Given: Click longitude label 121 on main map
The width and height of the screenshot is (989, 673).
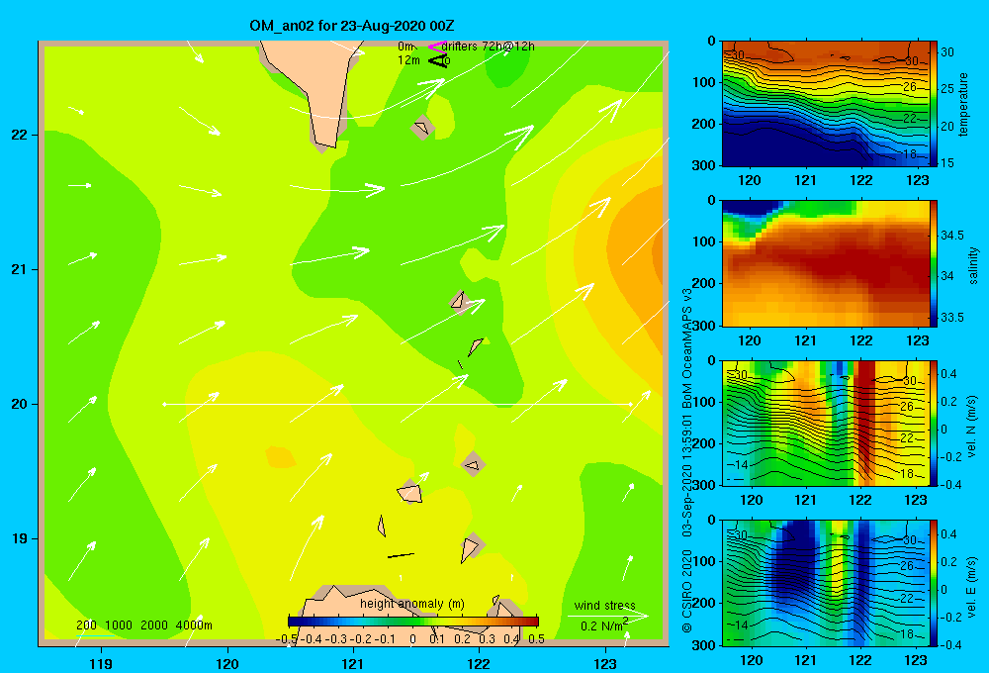Looking at the screenshot, I should click(353, 663).
